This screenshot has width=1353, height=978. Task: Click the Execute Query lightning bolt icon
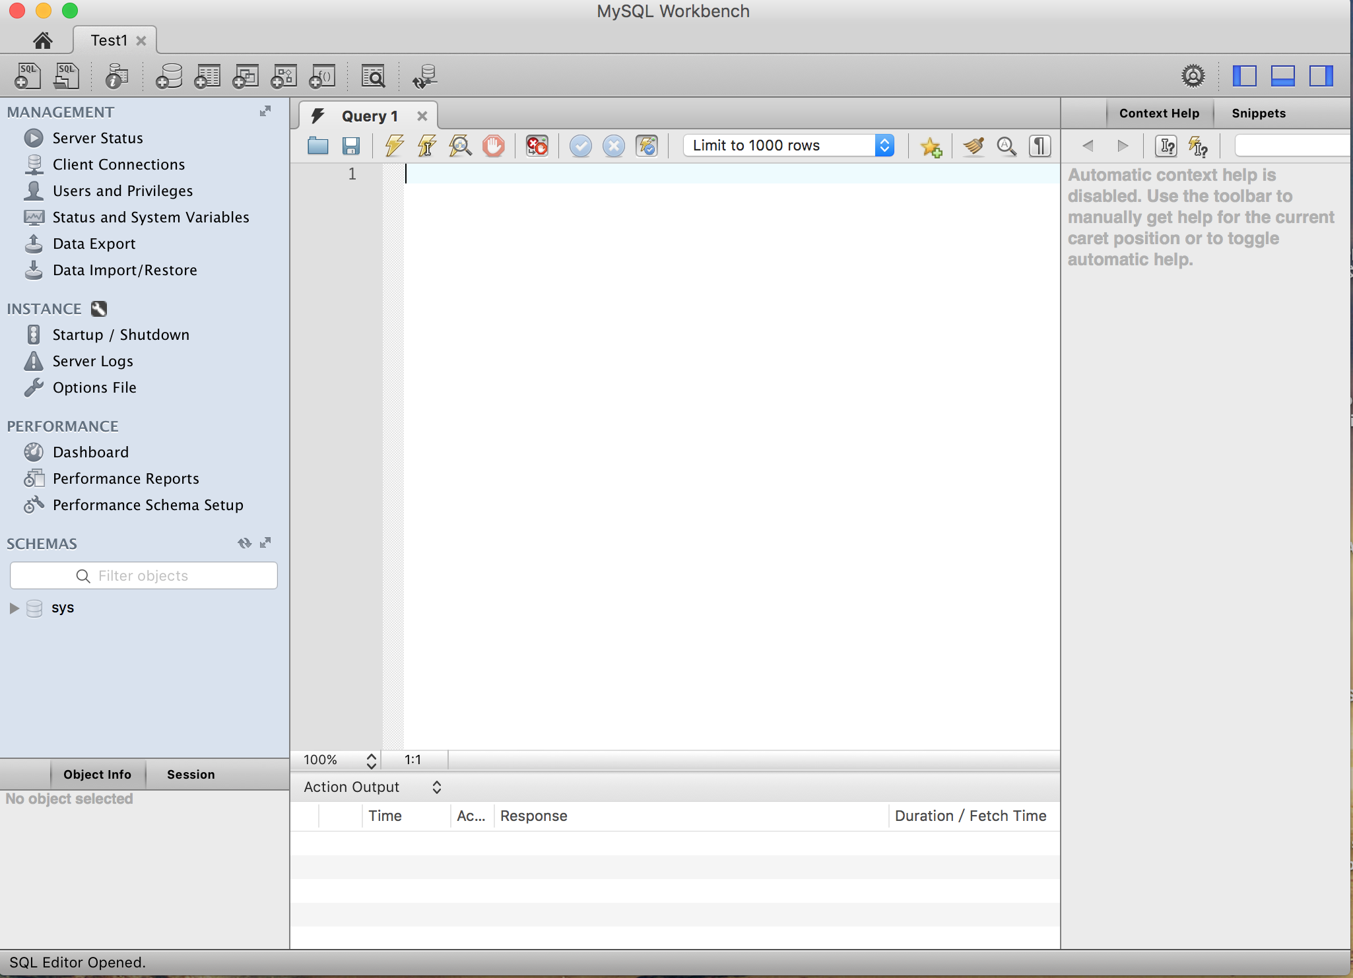393,145
